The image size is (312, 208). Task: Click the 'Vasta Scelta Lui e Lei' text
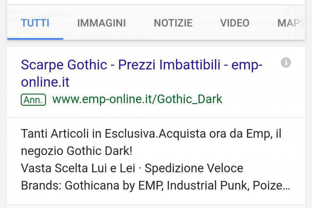(80, 169)
